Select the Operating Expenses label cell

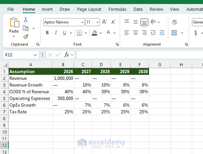31,98
